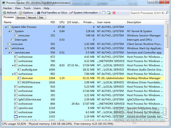Click the igfxCUIService.exe process icon
The width and height of the screenshot is (171, 128).
[16, 100]
